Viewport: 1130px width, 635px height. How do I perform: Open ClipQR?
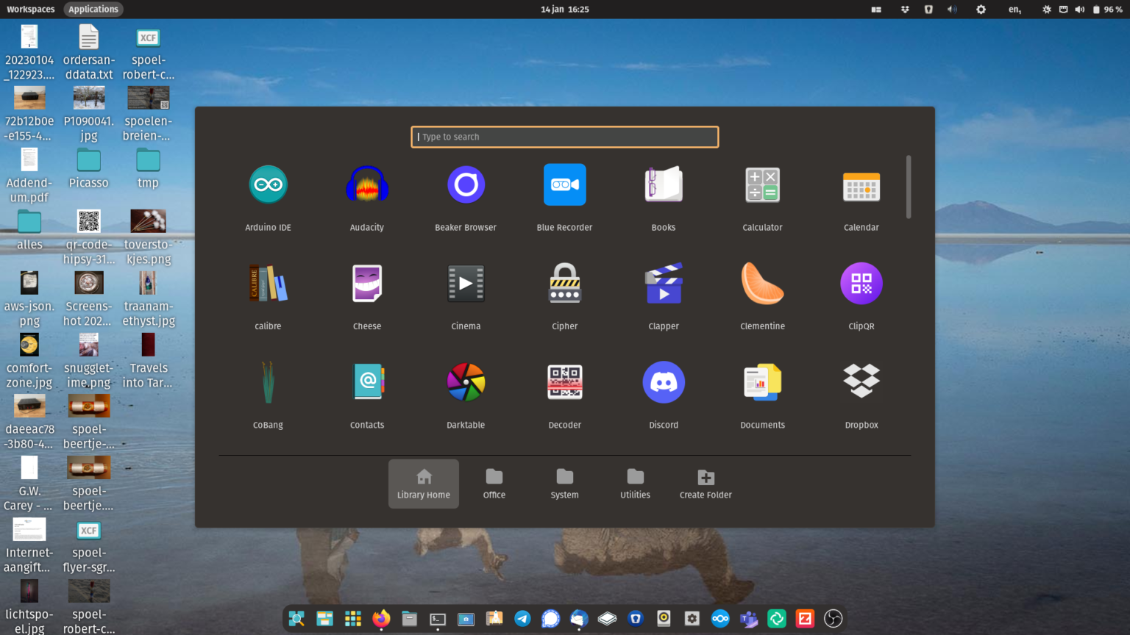click(x=861, y=283)
